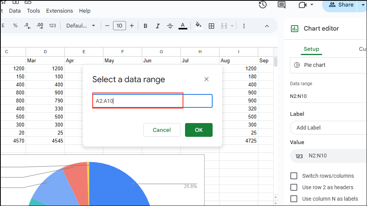Collapse the toolbar with up chevron
The image size is (367, 206).
[267, 26]
